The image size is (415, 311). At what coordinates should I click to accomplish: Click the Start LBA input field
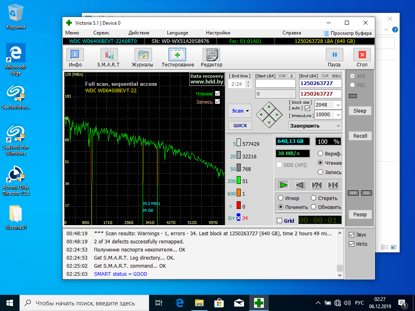pos(275,83)
